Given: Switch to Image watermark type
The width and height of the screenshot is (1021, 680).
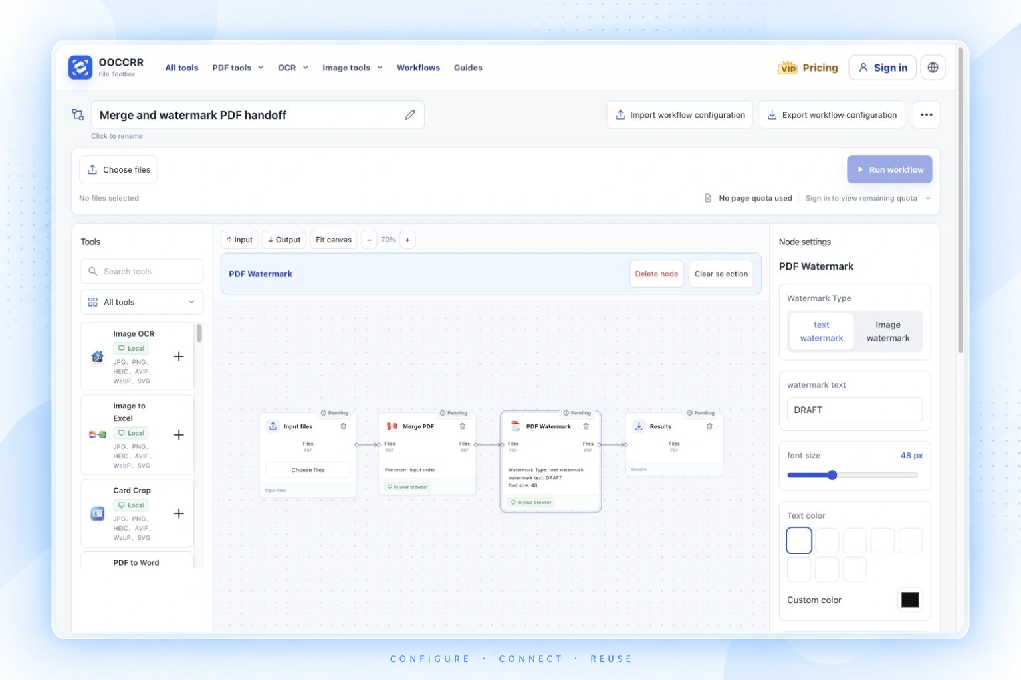Looking at the screenshot, I should click(887, 331).
